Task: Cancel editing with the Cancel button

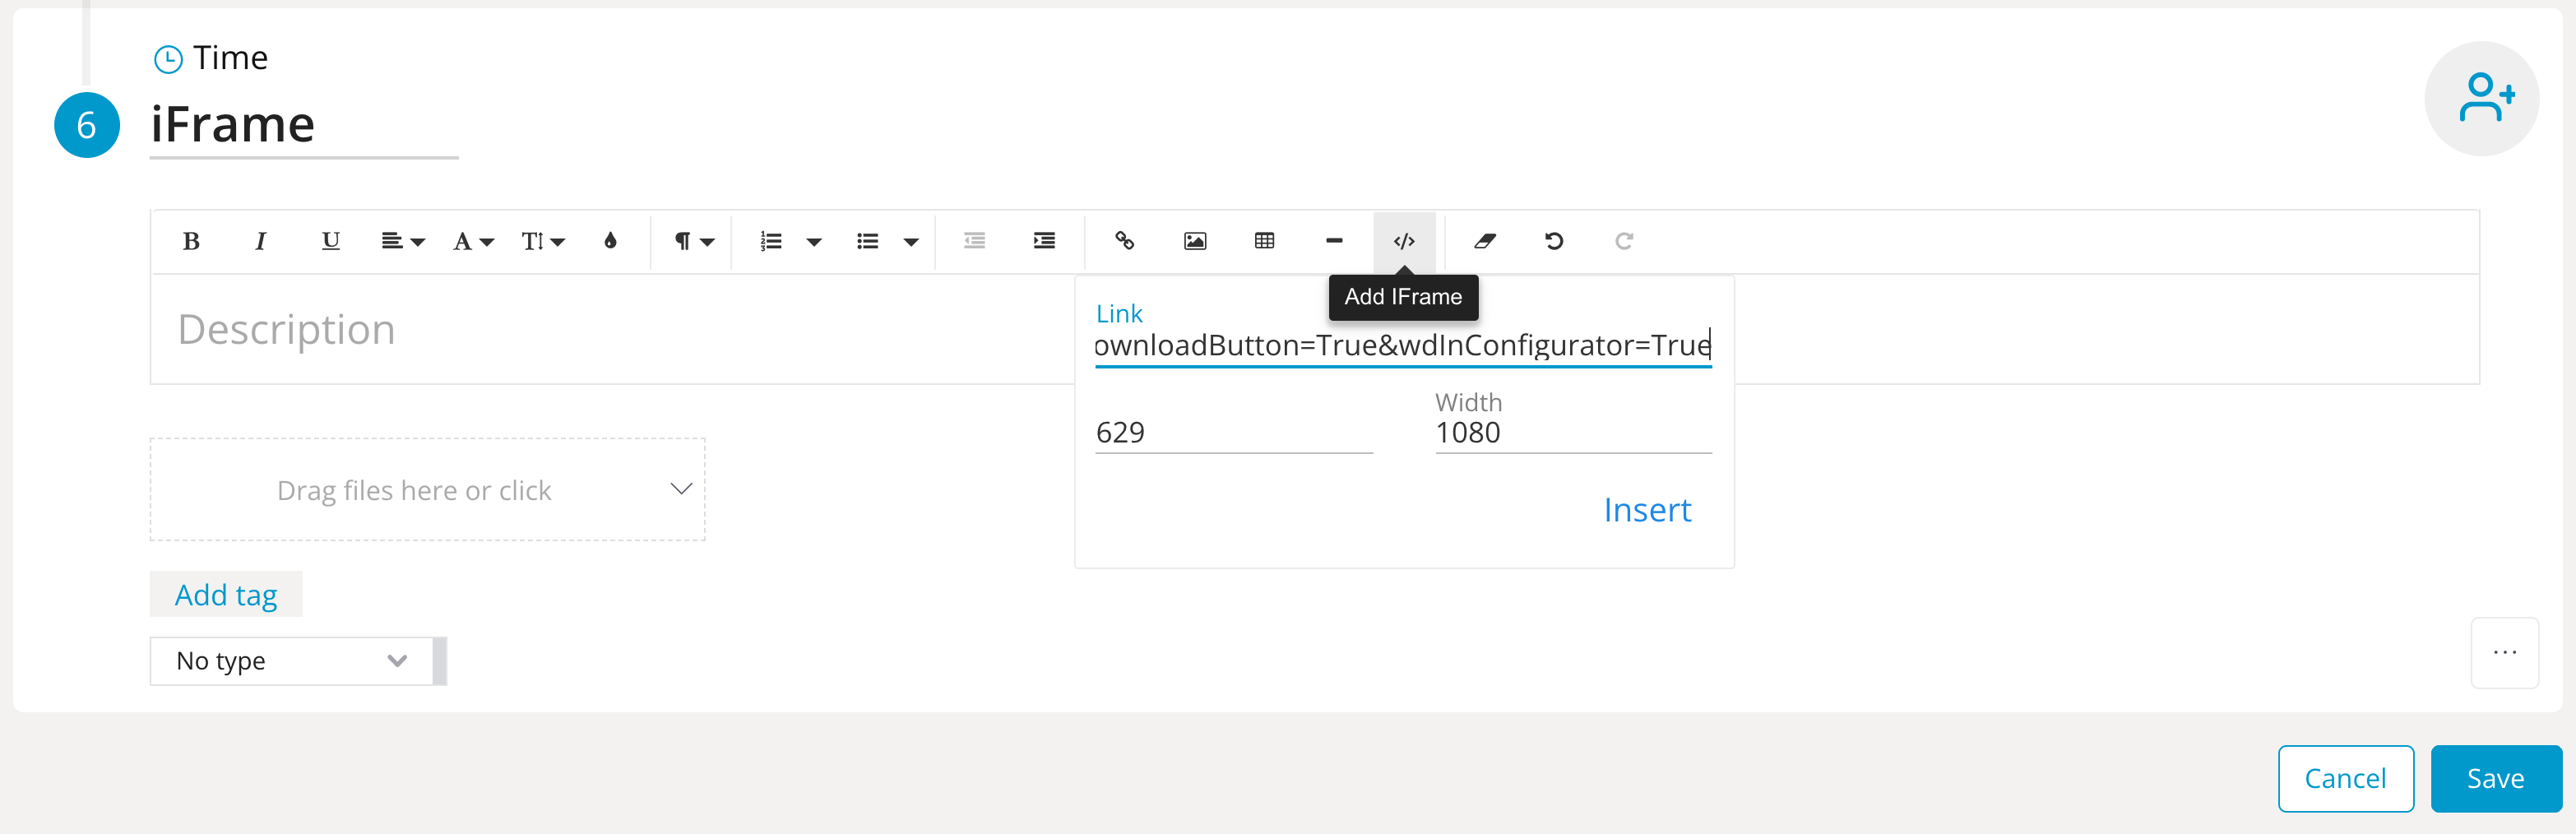Action: pos(2345,778)
